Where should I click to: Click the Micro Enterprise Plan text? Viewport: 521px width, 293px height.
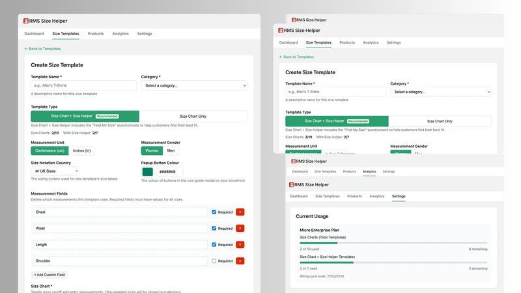coord(319,230)
